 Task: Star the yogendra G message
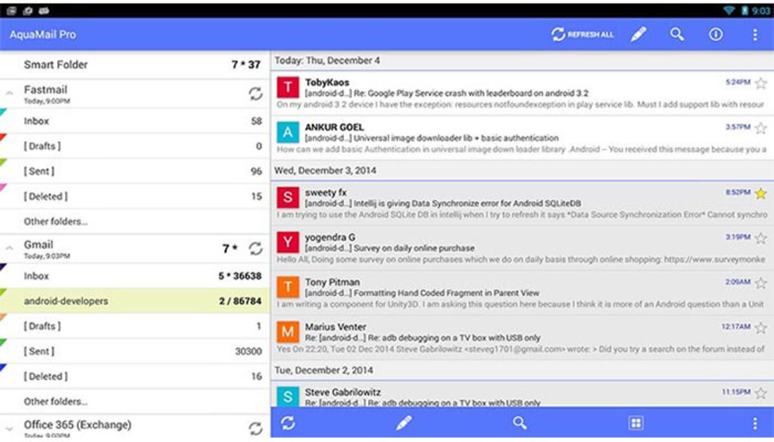pos(761,238)
